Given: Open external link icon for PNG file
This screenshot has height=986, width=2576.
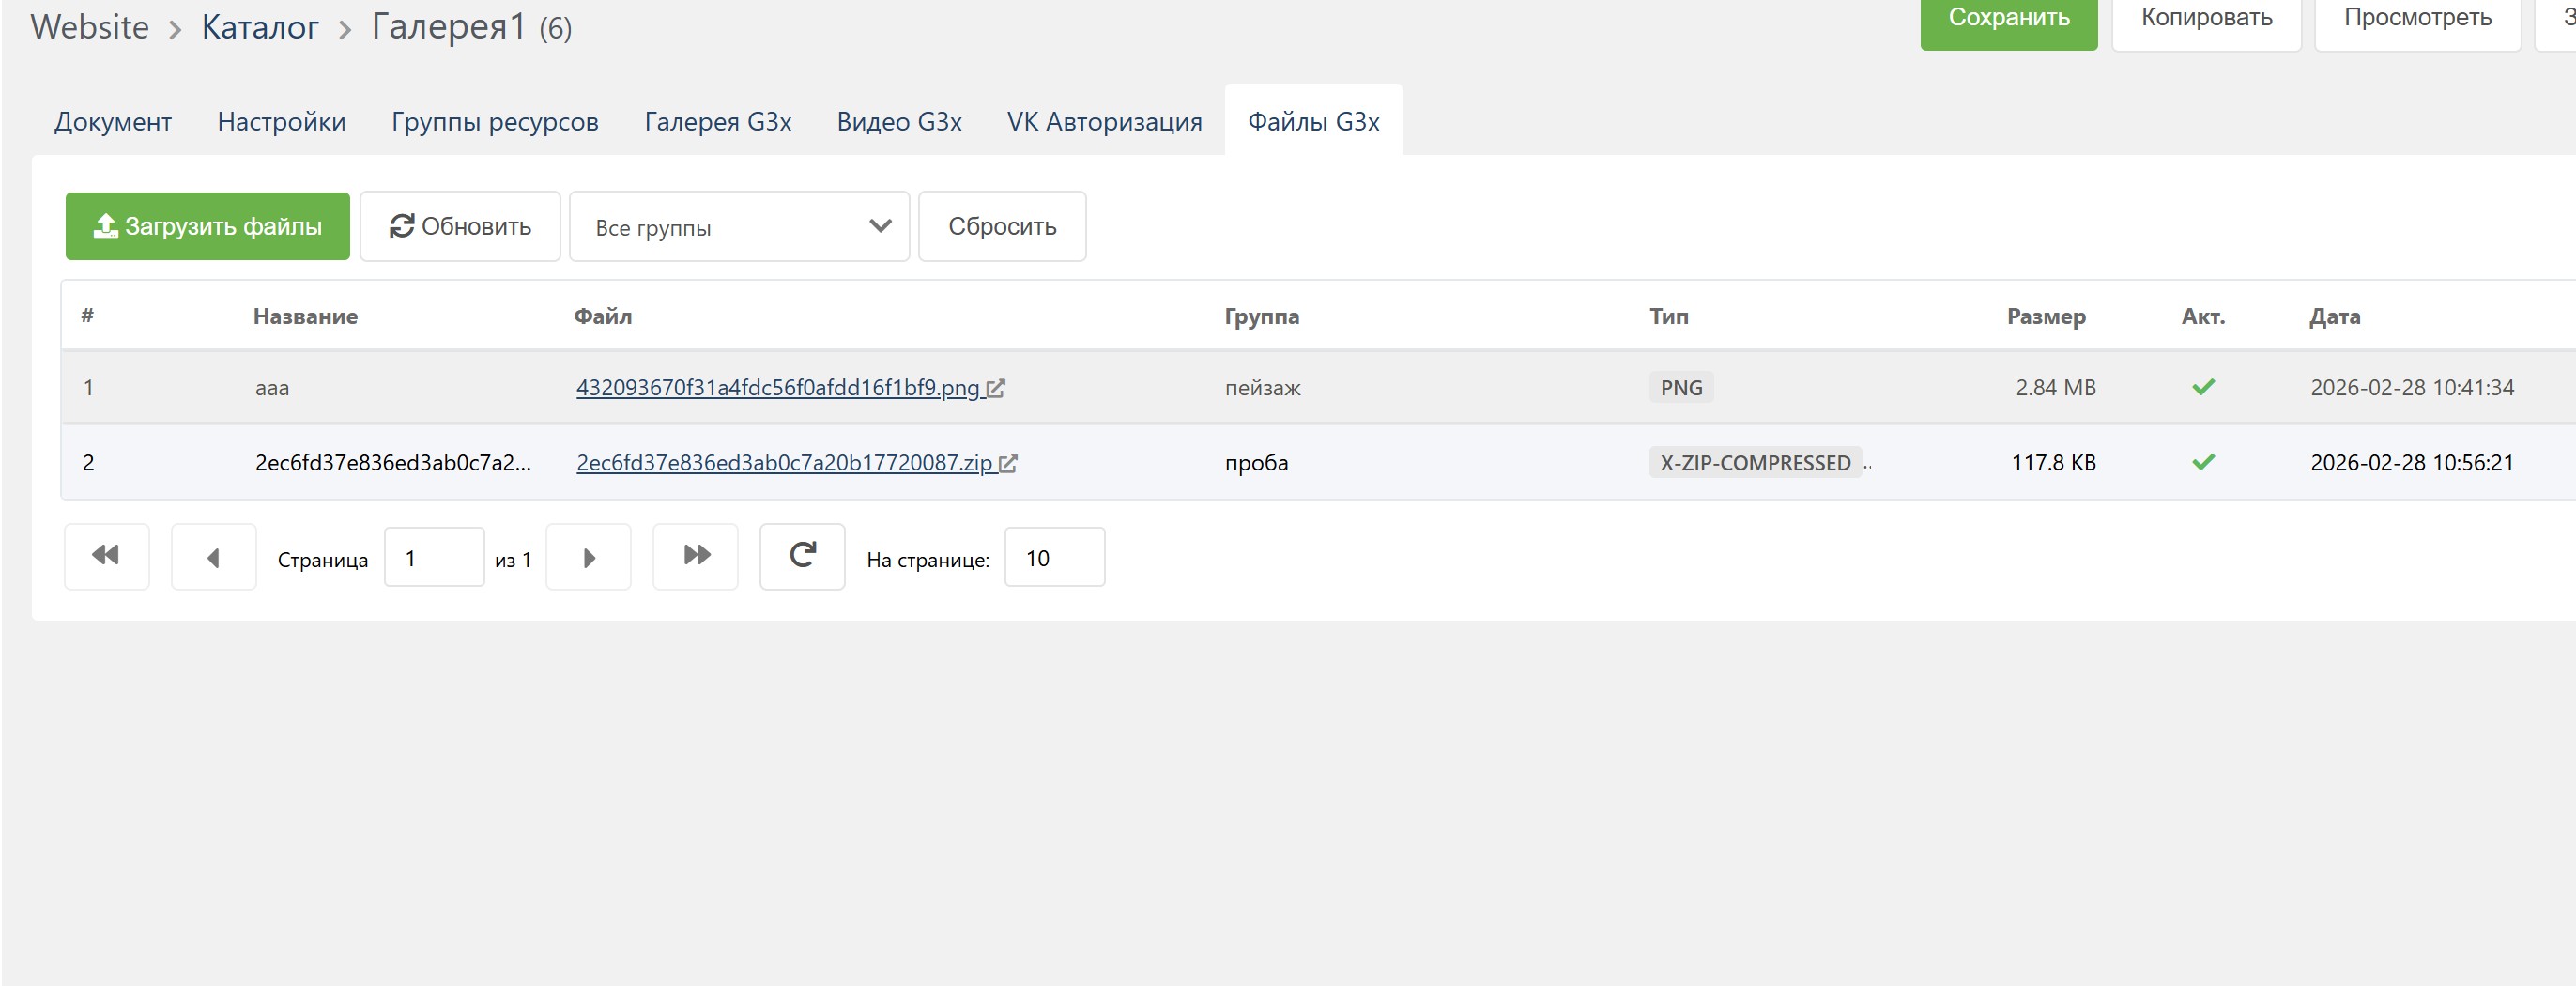Looking at the screenshot, I should [996, 388].
